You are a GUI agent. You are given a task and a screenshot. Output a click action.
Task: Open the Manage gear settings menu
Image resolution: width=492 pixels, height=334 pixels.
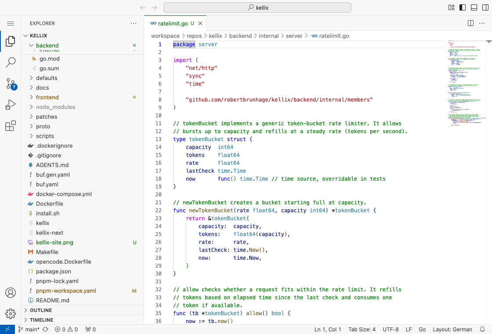pyautogui.click(x=11, y=313)
